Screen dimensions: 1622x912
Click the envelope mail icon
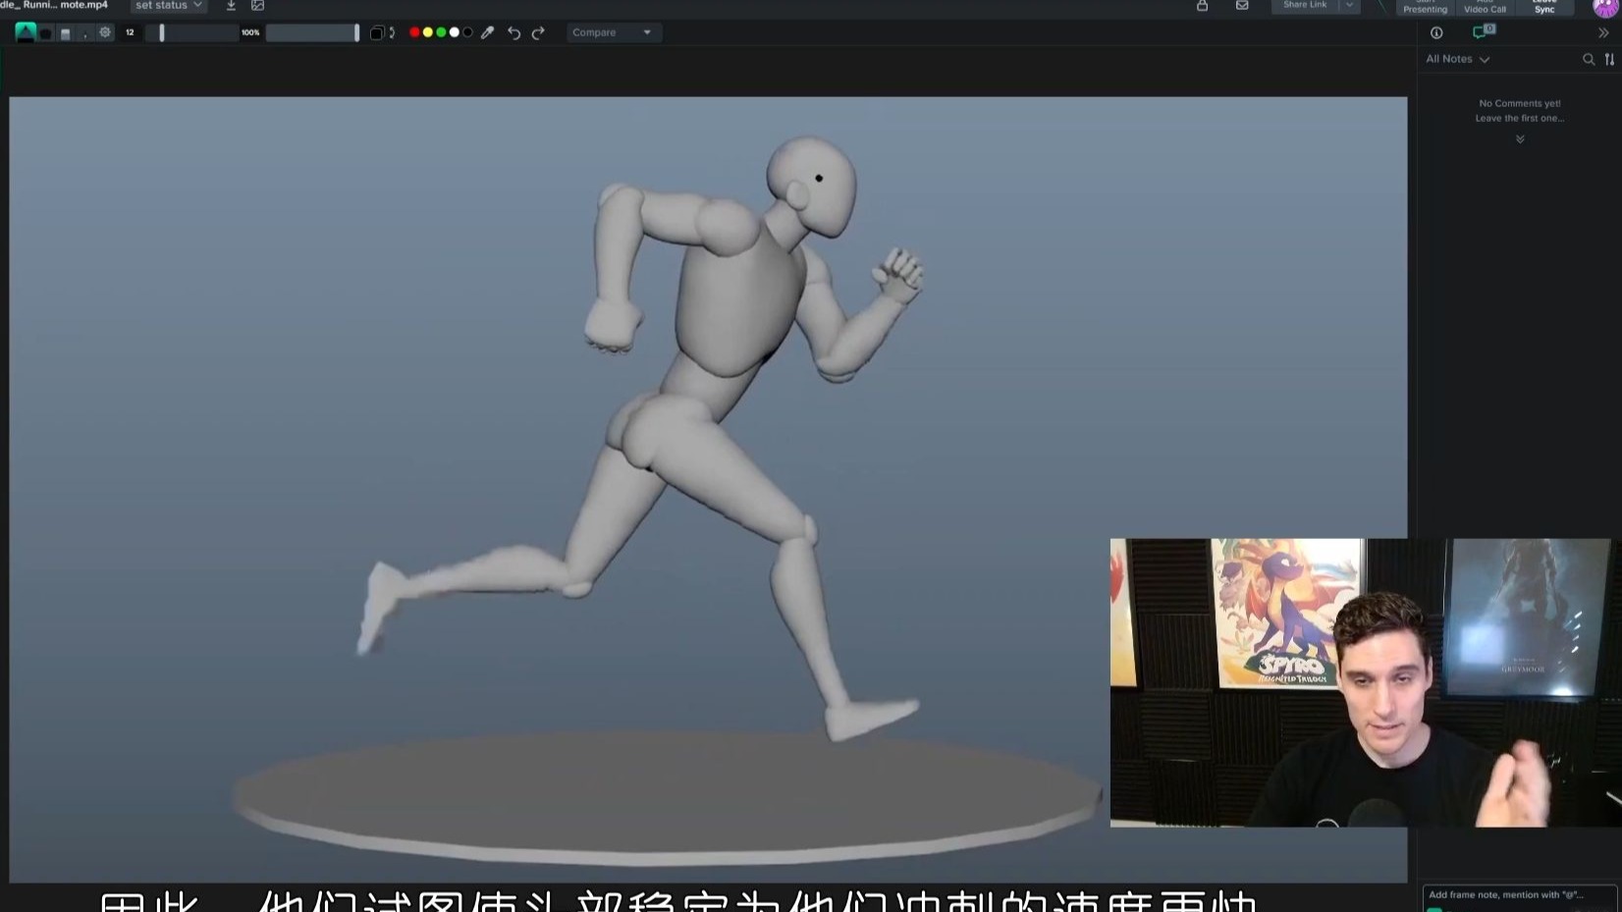point(1242,6)
